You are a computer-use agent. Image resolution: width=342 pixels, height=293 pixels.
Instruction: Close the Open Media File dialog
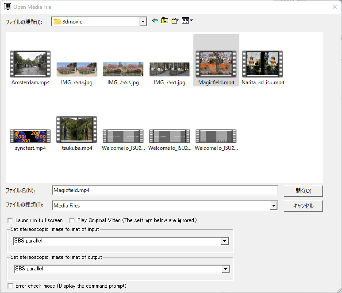coord(335,7)
